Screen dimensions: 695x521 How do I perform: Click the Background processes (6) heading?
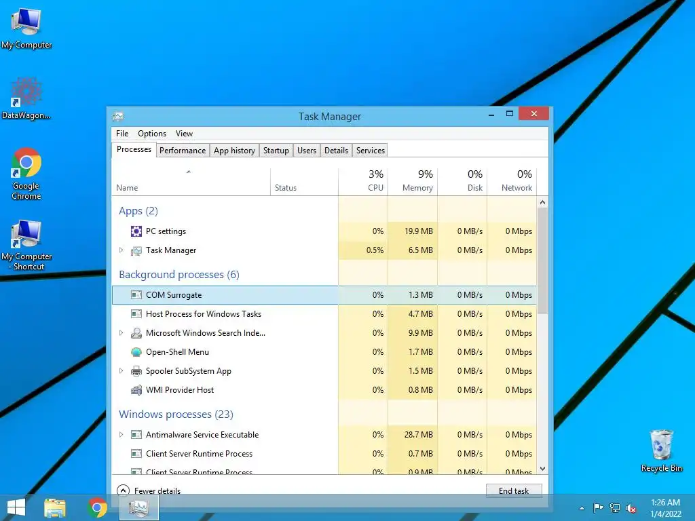click(179, 275)
